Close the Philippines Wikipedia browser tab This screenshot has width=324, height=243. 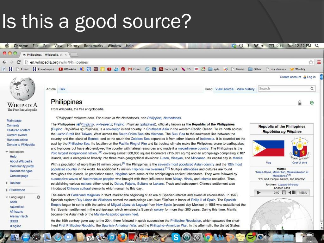tap(66, 55)
